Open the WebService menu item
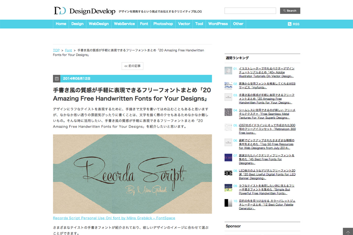 coord(124,24)
